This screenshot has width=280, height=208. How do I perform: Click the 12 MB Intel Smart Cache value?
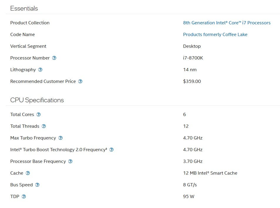pos(210,173)
